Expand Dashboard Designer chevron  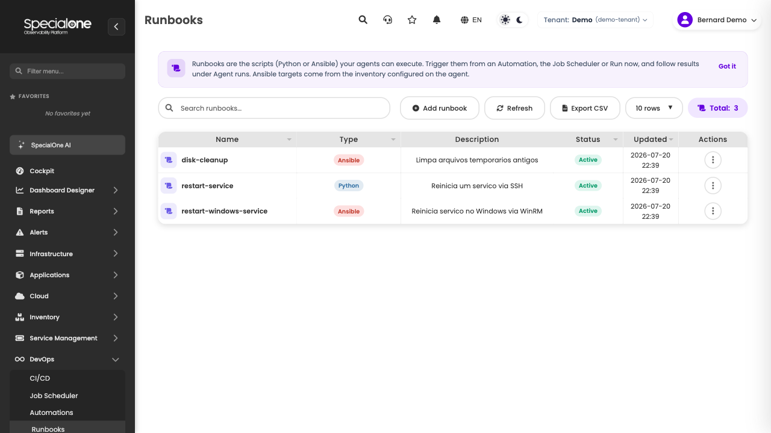tap(115, 190)
